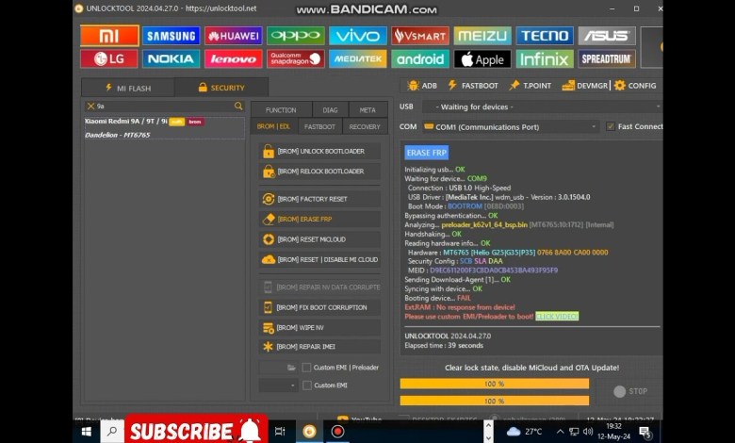
Task: Click [BROM] RESET | DISABLE MI CLOUD
Action: (x=319, y=260)
